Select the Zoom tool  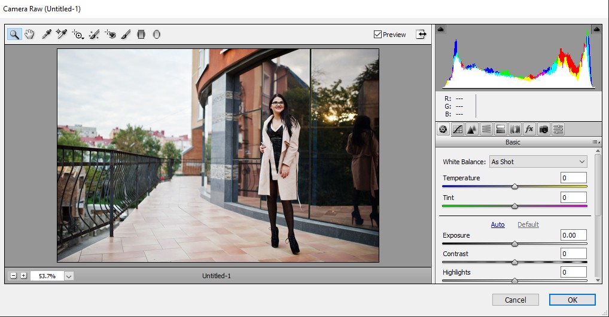(x=14, y=35)
